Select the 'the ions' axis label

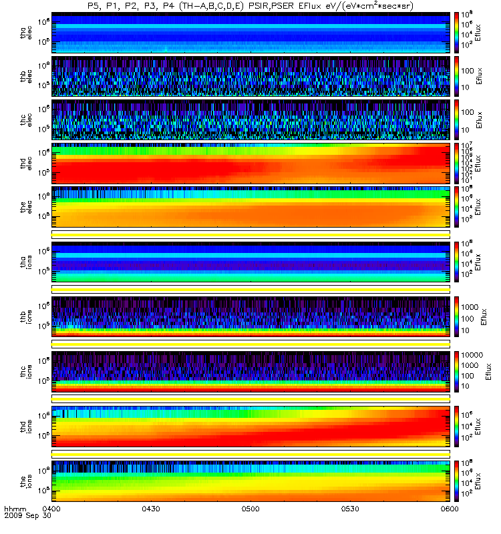26,481
